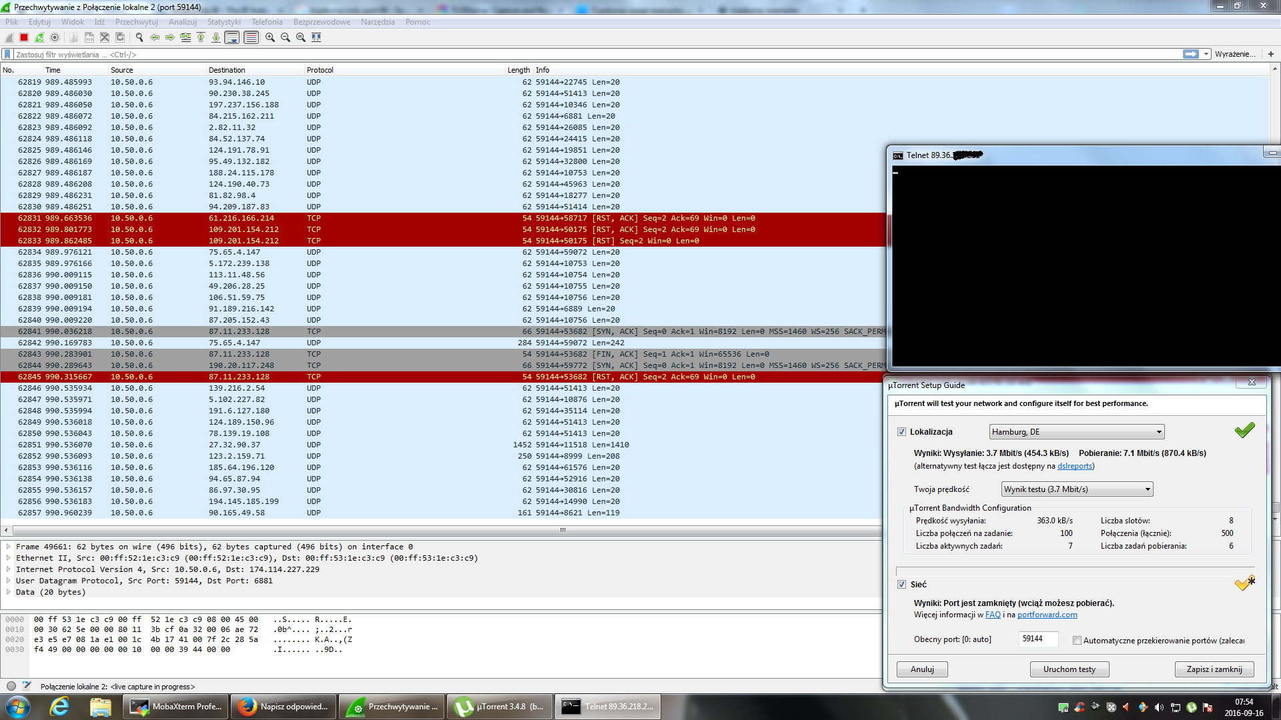Toggle autoscroll during live capture
1281x720 pixels.
coord(232,37)
